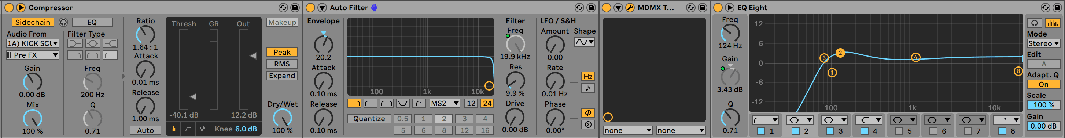Select the morph filter type in Auto Filter
Viewport: 1065px width, 138px height.
click(419, 103)
